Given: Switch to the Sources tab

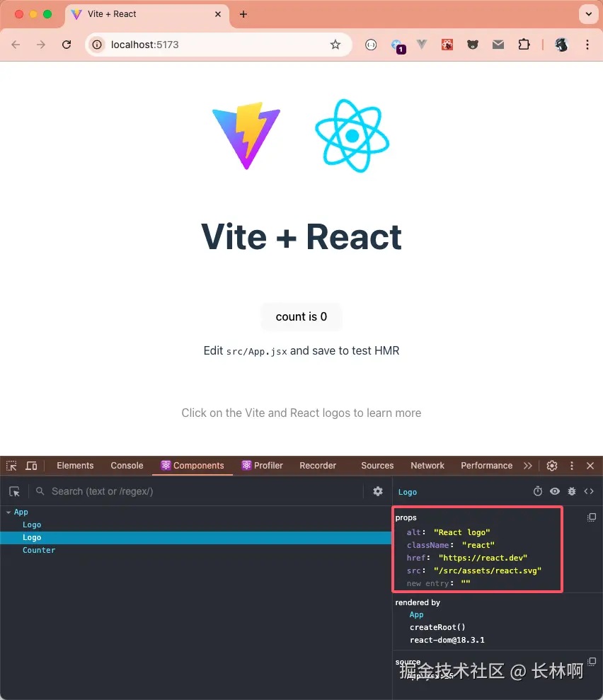Looking at the screenshot, I should pos(377,466).
